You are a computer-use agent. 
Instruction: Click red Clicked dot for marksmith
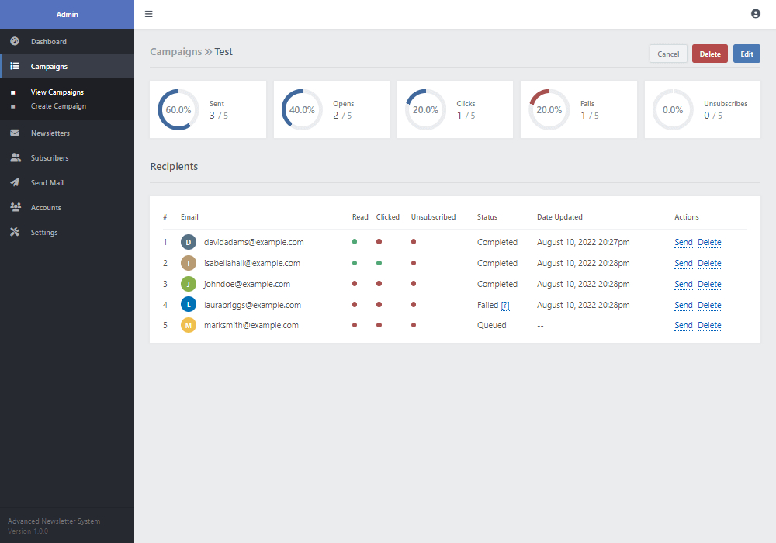pos(379,325)
